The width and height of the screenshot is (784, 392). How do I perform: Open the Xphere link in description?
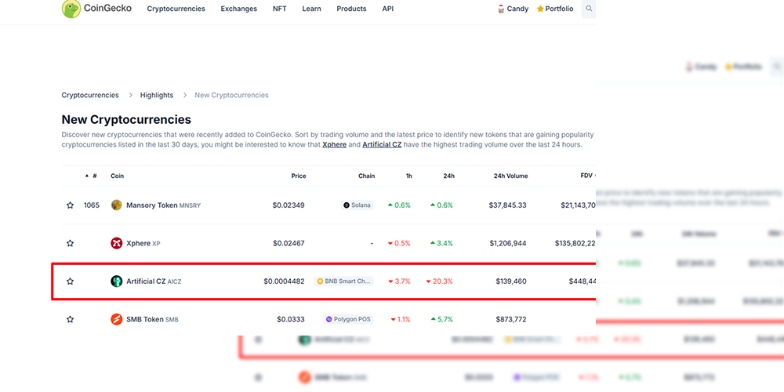pos(335,145)
